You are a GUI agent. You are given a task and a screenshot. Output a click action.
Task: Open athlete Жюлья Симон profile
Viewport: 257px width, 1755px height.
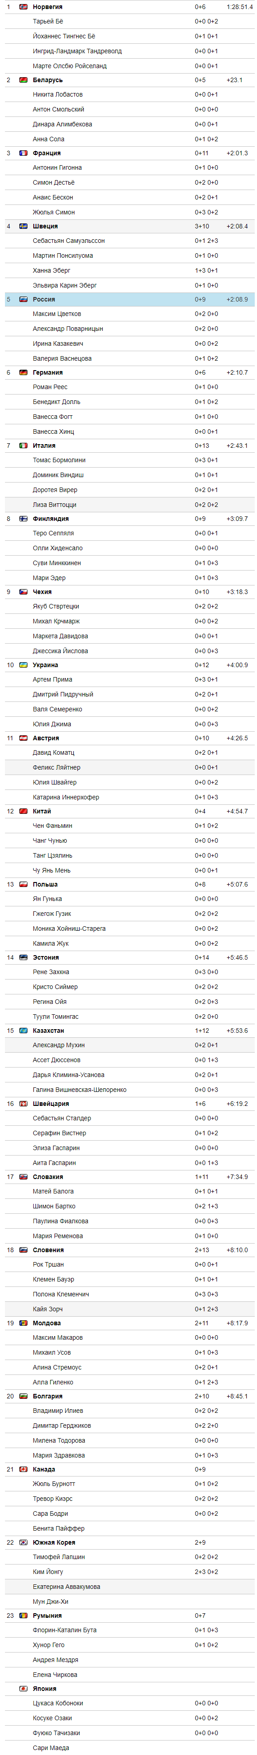(54, 212)
